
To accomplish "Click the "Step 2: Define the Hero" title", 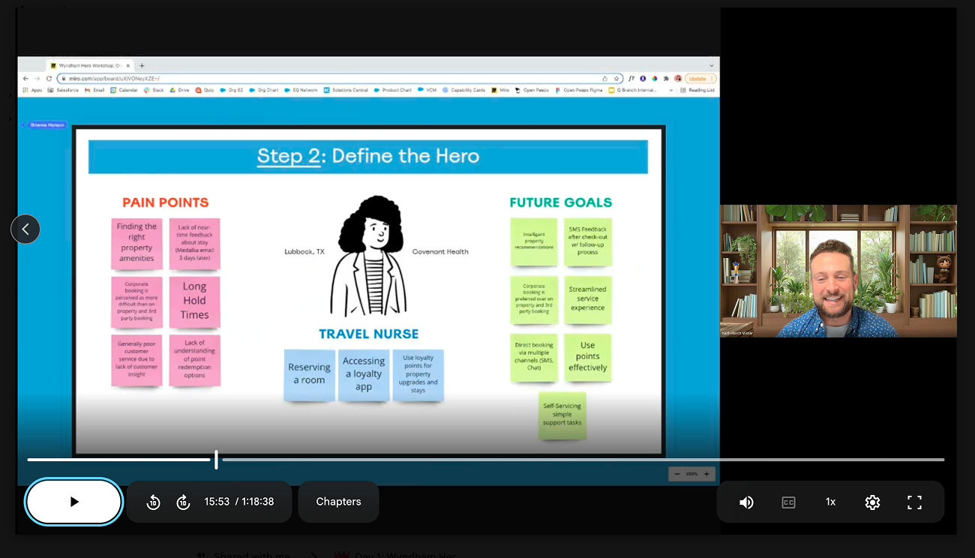I will pyautogui.click(x=367, y=156).
